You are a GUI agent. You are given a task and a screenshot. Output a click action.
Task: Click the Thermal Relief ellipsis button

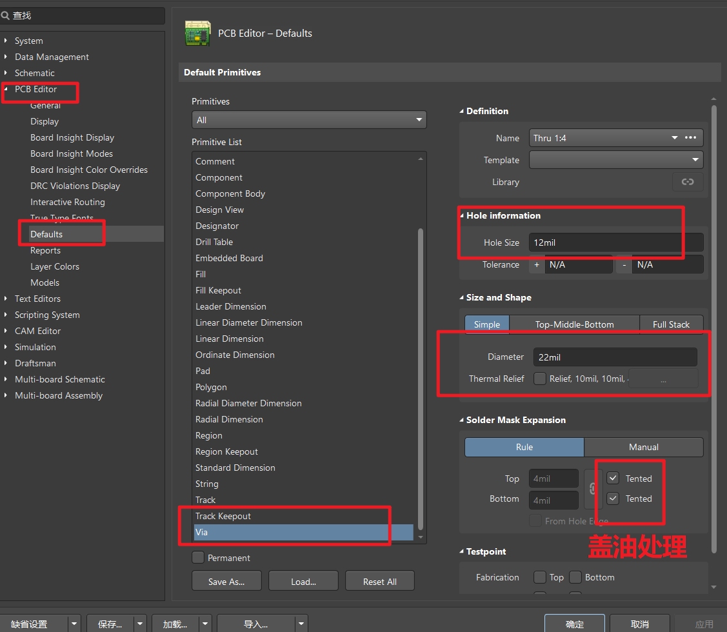pos(664,379)
